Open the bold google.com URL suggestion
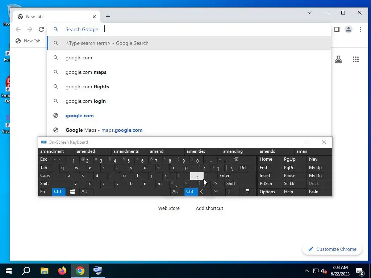 click(x=189, y=115)
